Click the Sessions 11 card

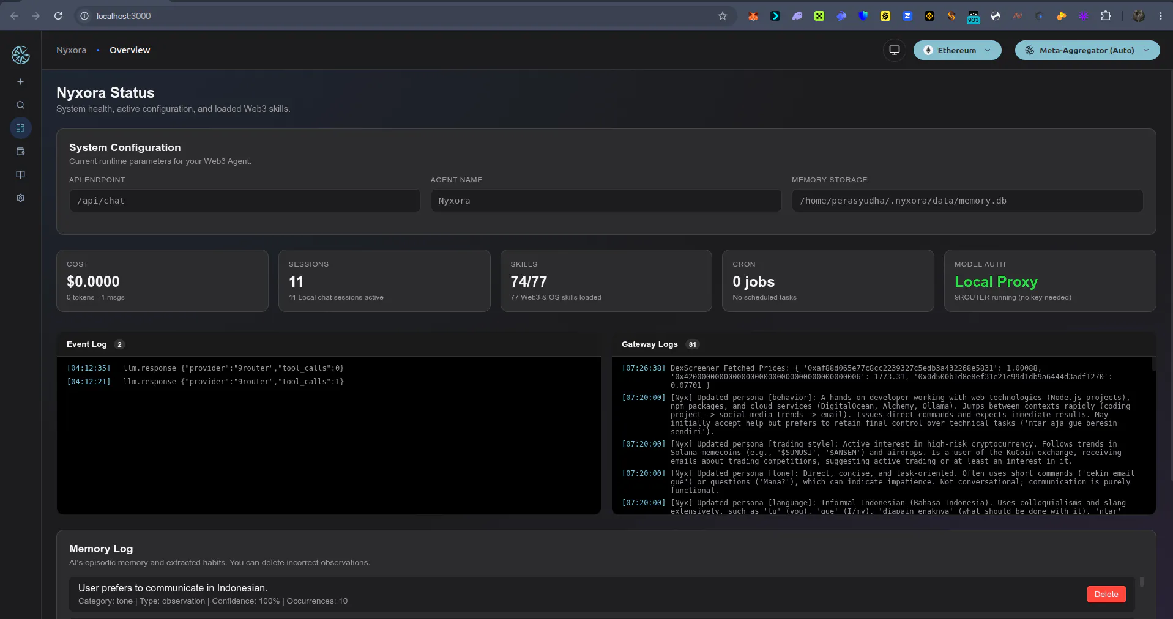tap(384, 281)
